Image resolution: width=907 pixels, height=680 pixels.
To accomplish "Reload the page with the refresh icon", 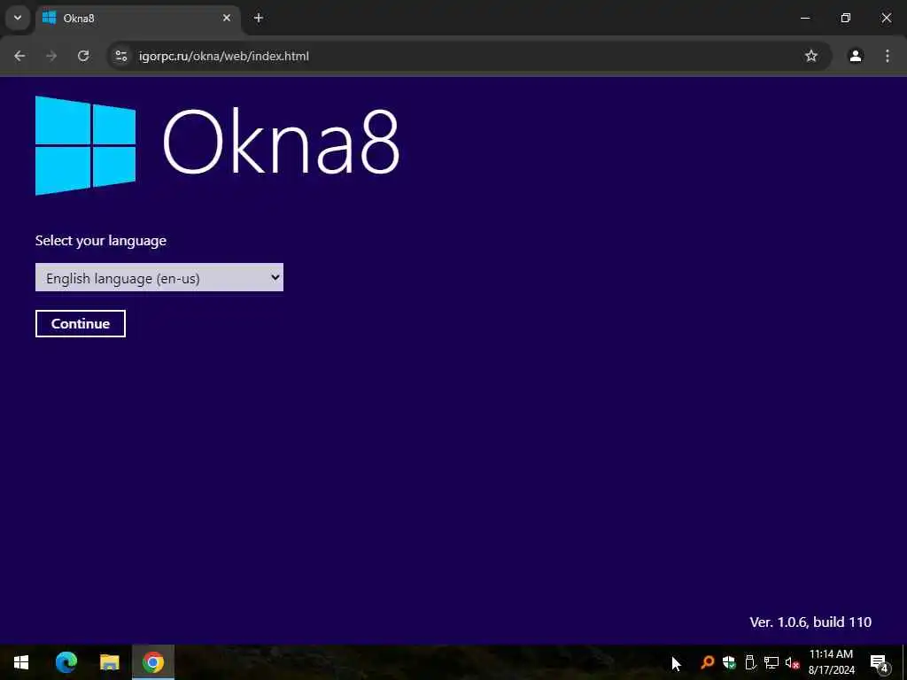I will coord(83,56).
